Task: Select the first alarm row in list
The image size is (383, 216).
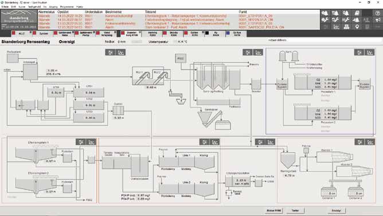Action: pyautogui.click(x=178, y=16)
